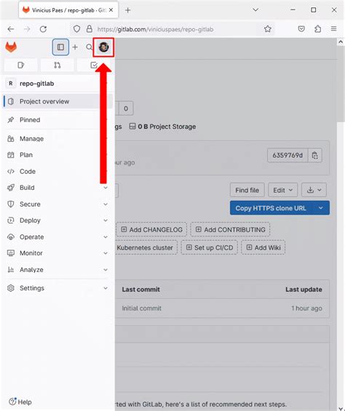The width and height of the screenshot is (345, 411).
Task: Click the star count 0 badge
Action: click(126, 108)
